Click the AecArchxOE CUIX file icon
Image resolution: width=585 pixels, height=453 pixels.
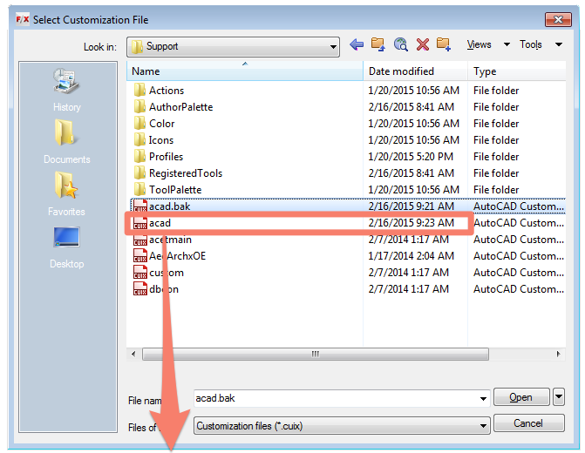pos(140,256)
